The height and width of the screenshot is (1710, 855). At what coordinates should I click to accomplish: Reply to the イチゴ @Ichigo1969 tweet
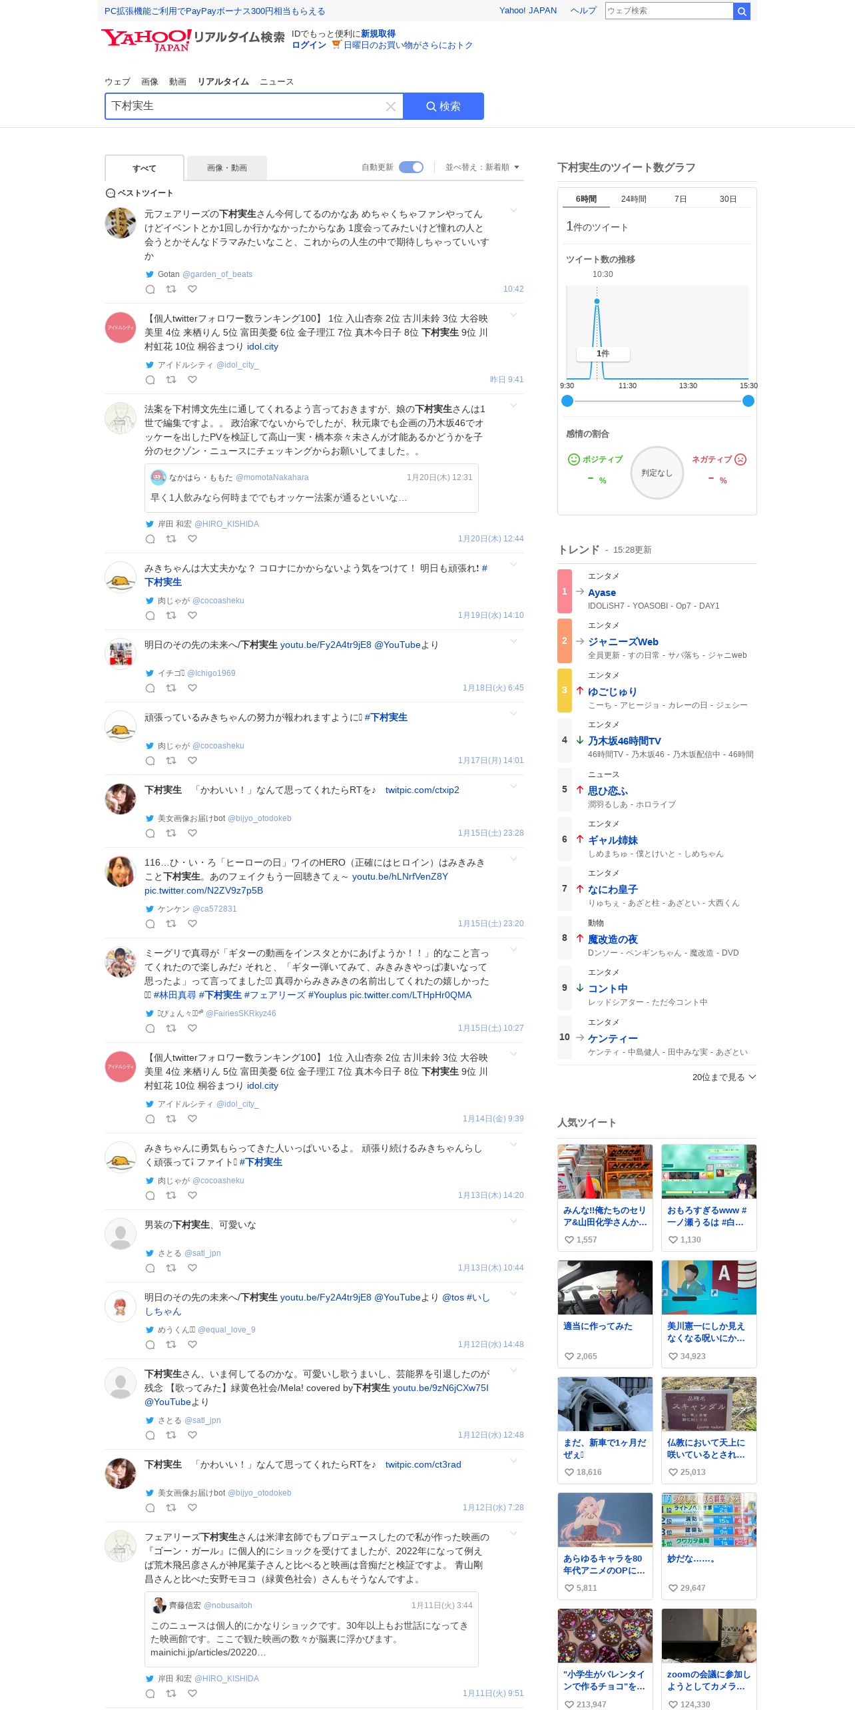pyautogui.click(x=150, y=688)
